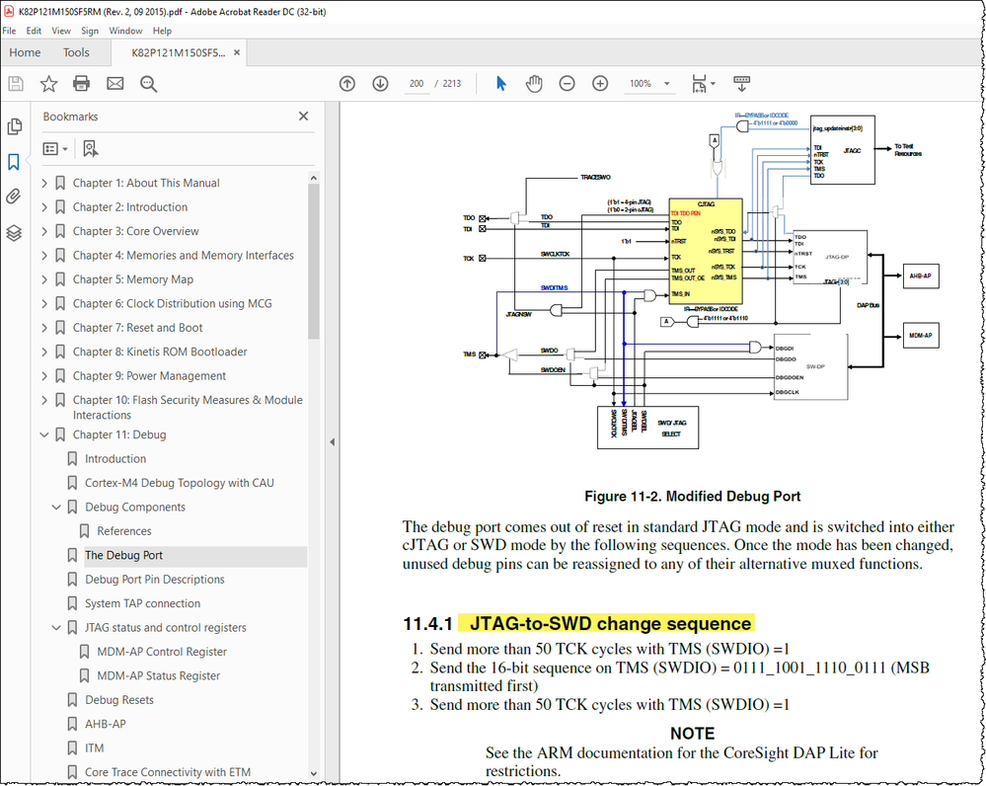Screen dimensions: 986x786
Task: Open Find with the magnifier icon
Action: [148, 84]
